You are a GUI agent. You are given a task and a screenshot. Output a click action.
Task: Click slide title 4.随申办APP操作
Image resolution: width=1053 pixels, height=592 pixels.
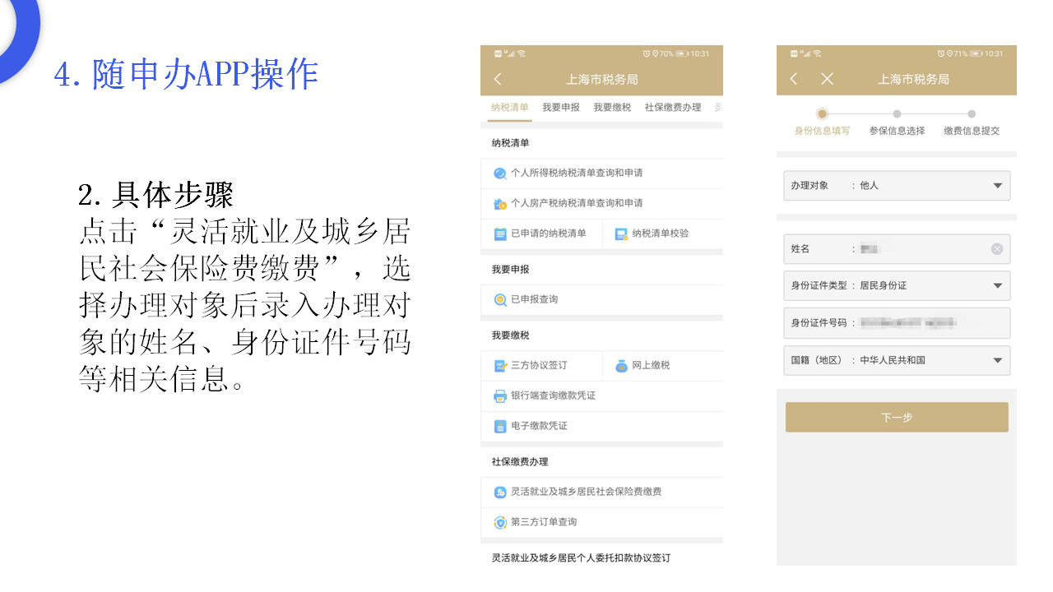tap(186, 75)
